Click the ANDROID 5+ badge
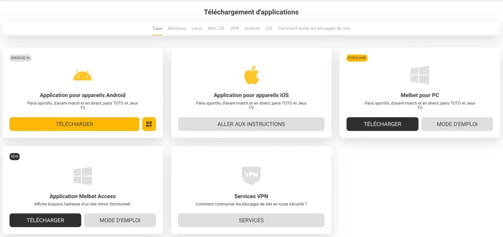 coord(21,58)
